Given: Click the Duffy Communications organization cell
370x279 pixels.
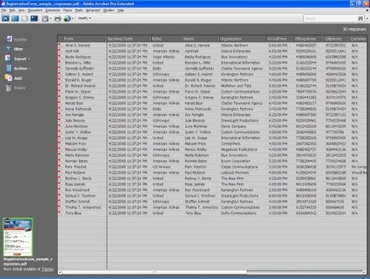Looking at the screenshot, I should point(238,213).
